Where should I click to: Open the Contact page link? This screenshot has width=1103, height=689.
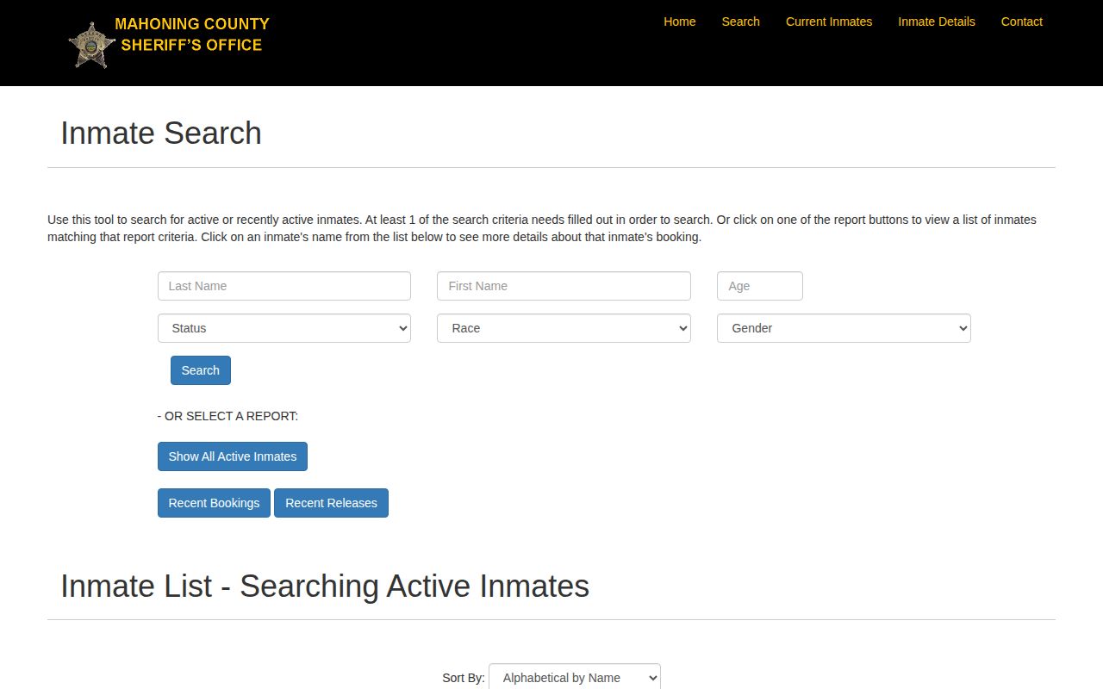[1021, 22]
